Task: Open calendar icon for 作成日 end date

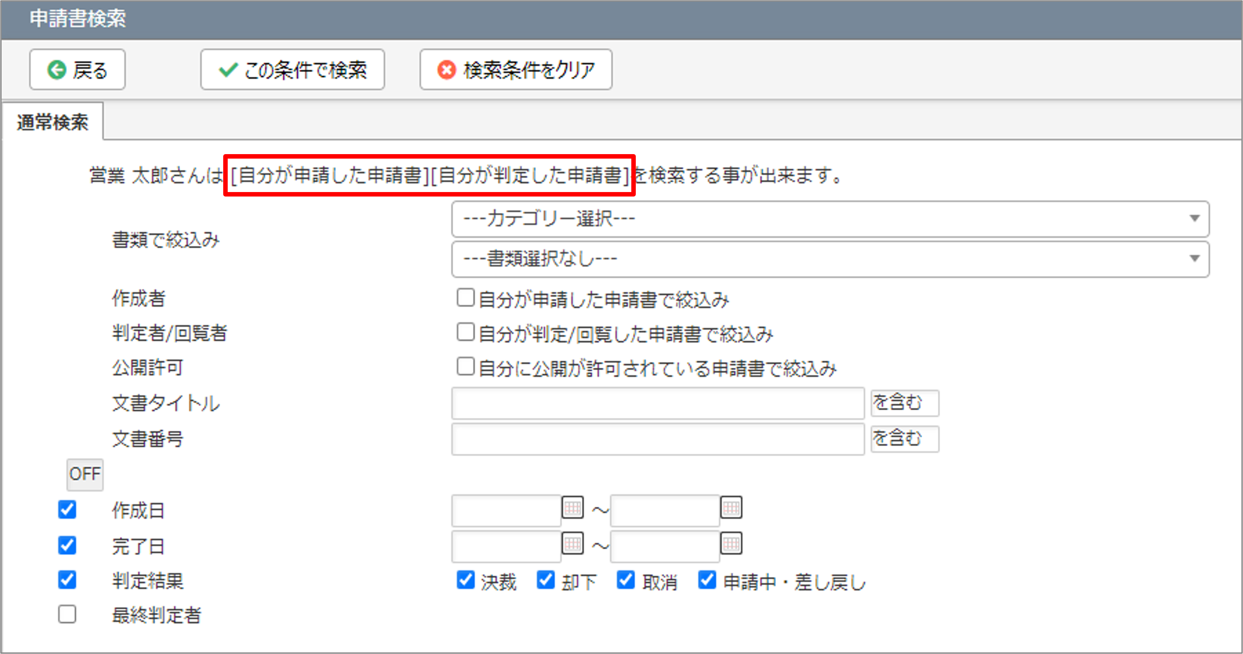Action: point(732,508)
